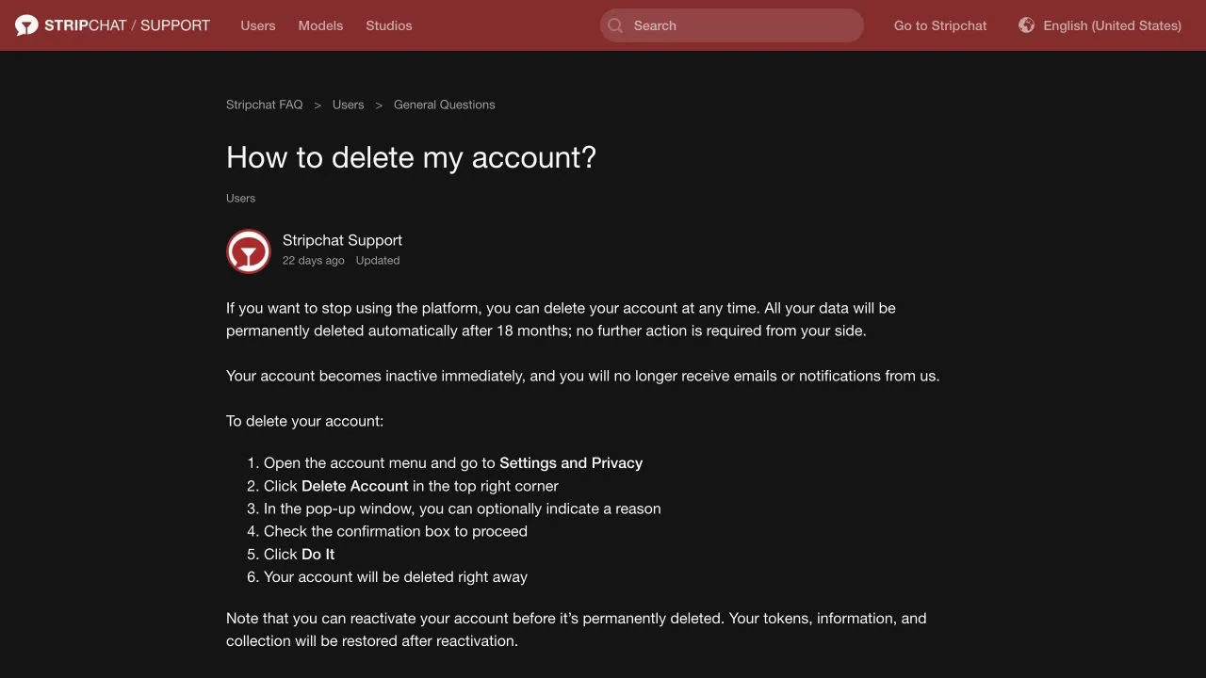The width and height of the screenshot is (1206, 678).
Task: Click the bold "Do It" text
Action: 318,555
